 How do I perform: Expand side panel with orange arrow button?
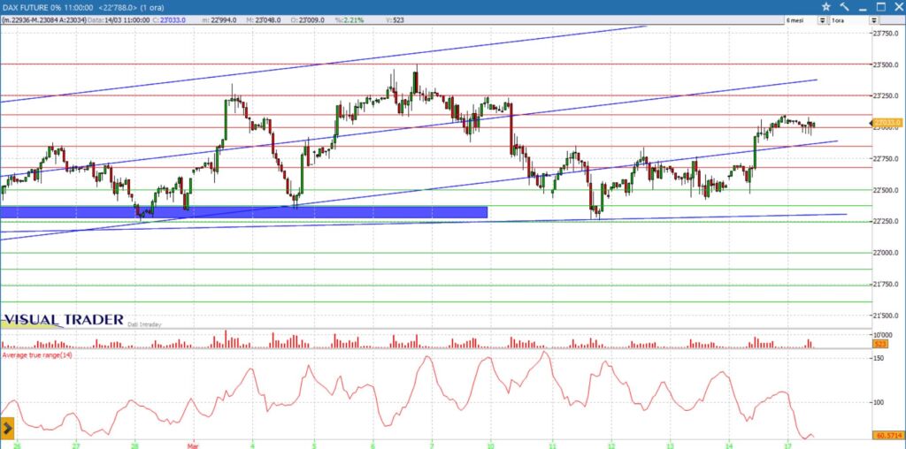pyautogui.click(x=7, y=428)
